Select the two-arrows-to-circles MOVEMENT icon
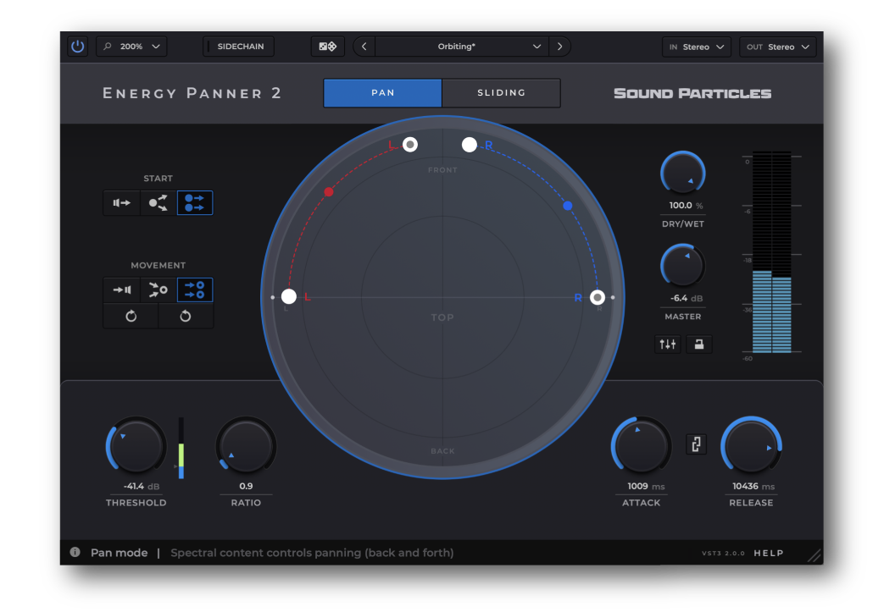This screenshot has width=884, height=612. coord(195,290)
